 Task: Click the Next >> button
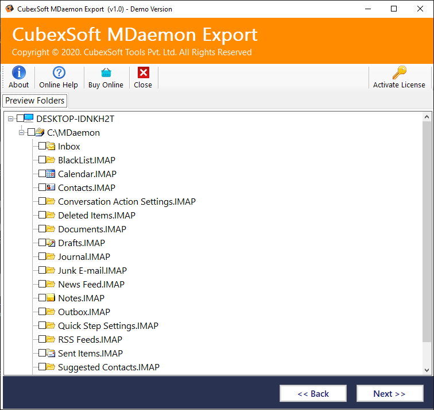coord(390,393)
